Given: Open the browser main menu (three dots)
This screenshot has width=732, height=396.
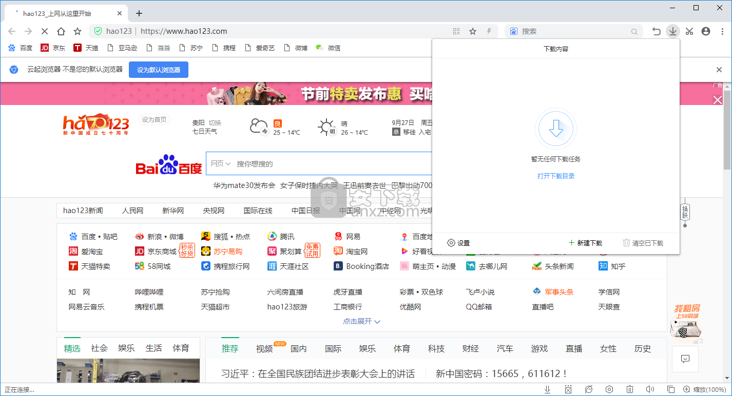Looking at the screenshot, I should 722,31.
